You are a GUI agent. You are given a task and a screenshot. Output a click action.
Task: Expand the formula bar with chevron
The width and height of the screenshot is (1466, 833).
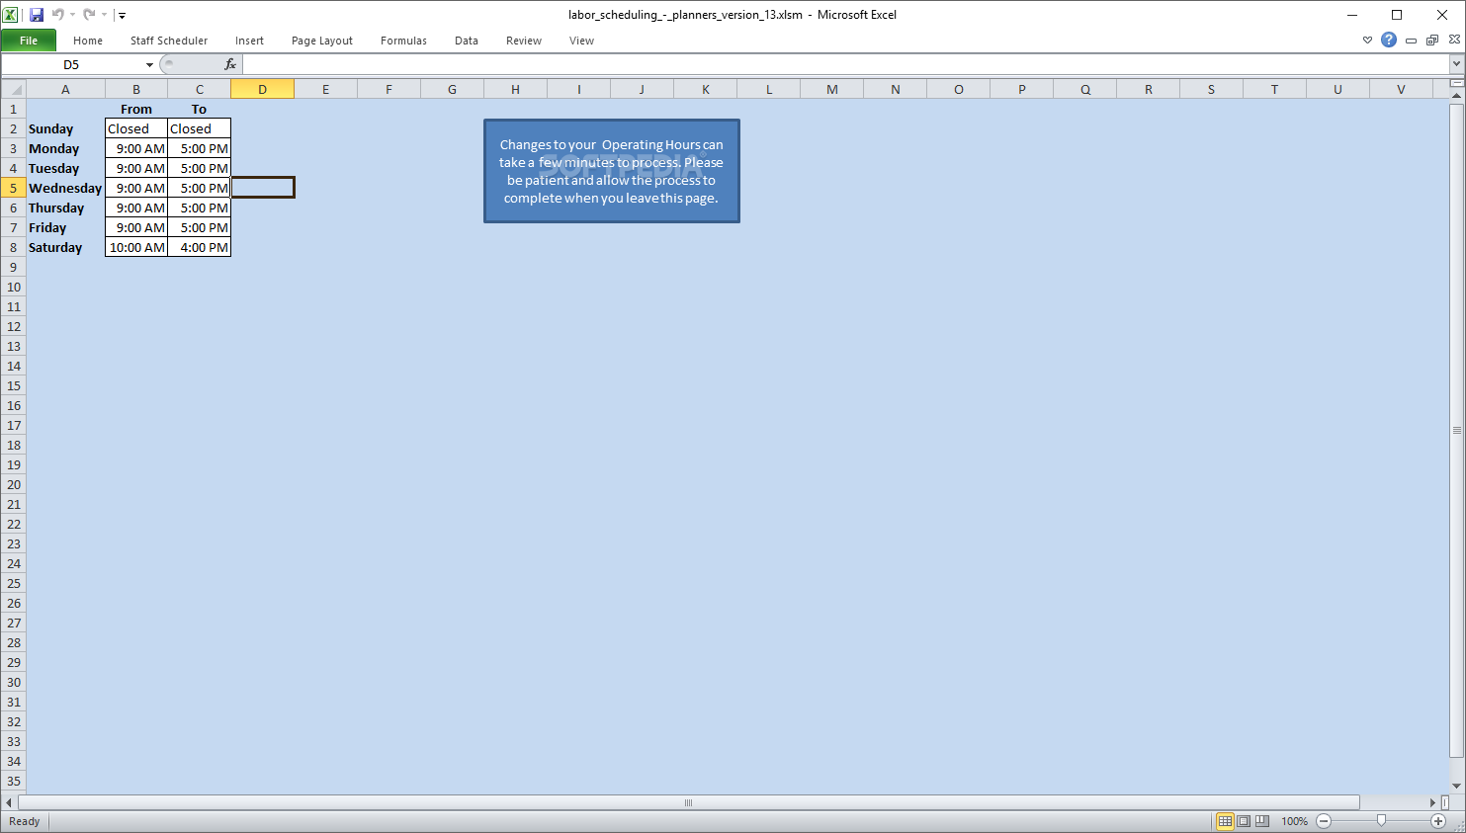coord(1456,64)
